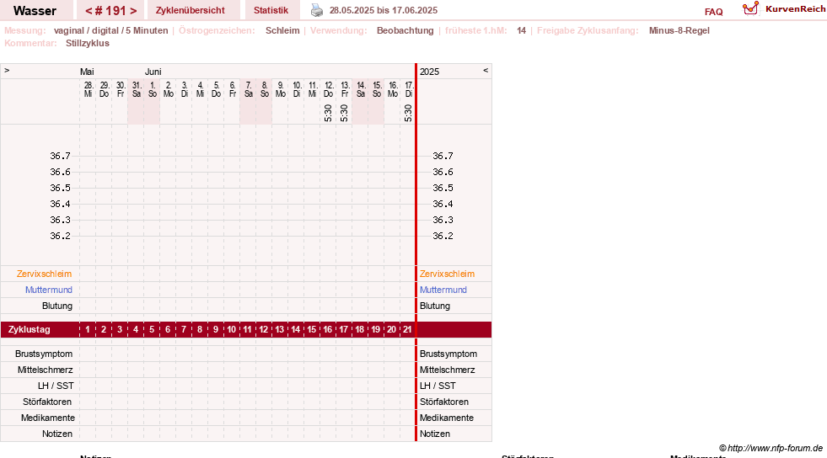Click the left Notizen row label
Image resolution: width=827 pixels, height=458 pixels.
point(57,434)
